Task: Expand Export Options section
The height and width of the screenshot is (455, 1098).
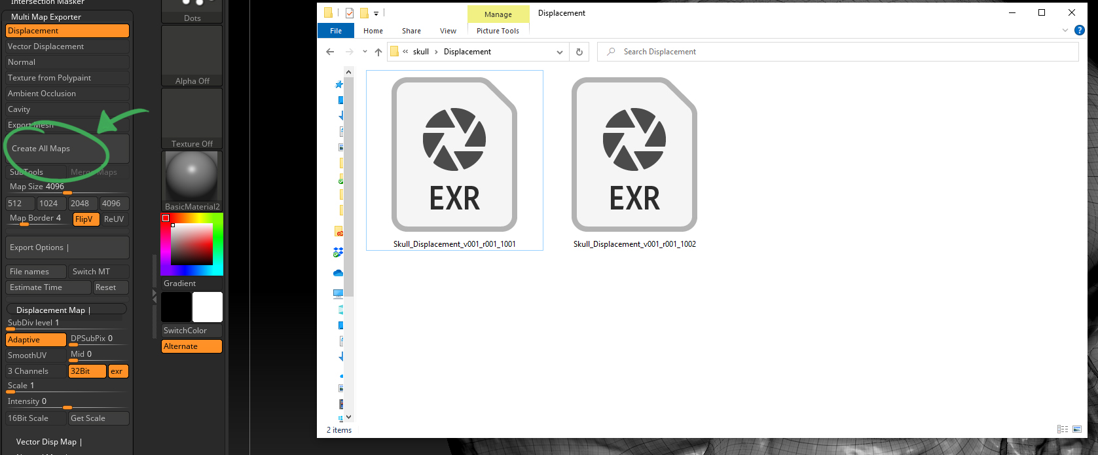Action: (x=67, y=247)
